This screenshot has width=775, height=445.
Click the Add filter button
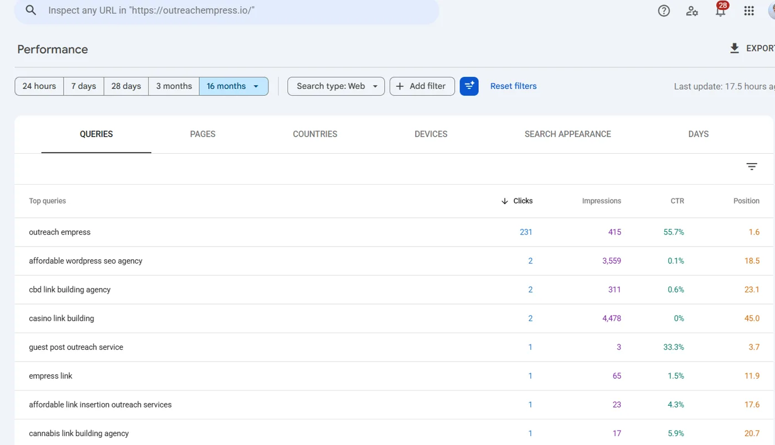point(422,86)
